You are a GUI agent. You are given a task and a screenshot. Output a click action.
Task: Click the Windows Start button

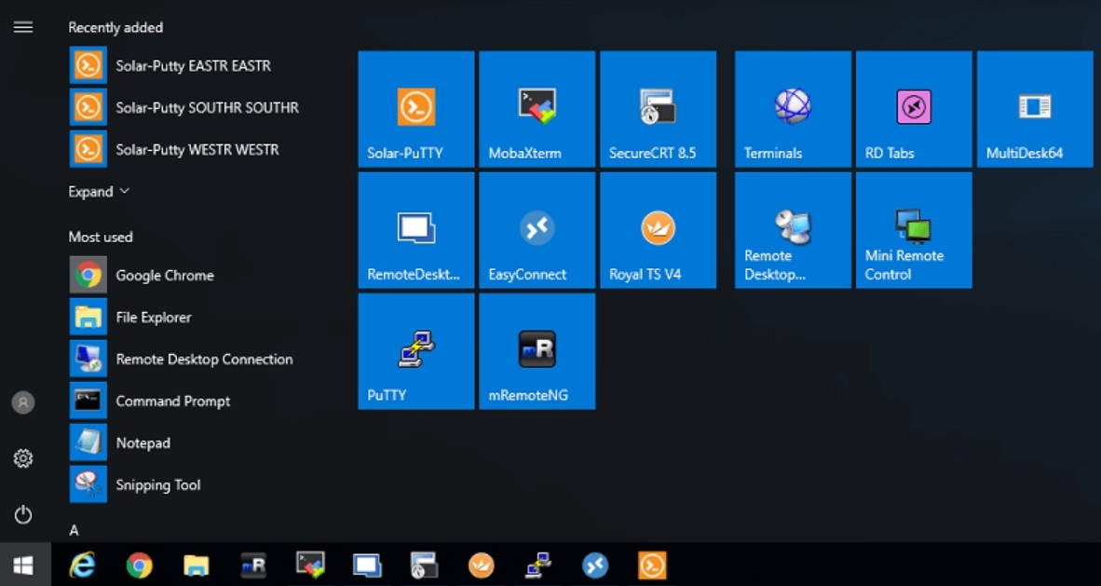[23, 565]
